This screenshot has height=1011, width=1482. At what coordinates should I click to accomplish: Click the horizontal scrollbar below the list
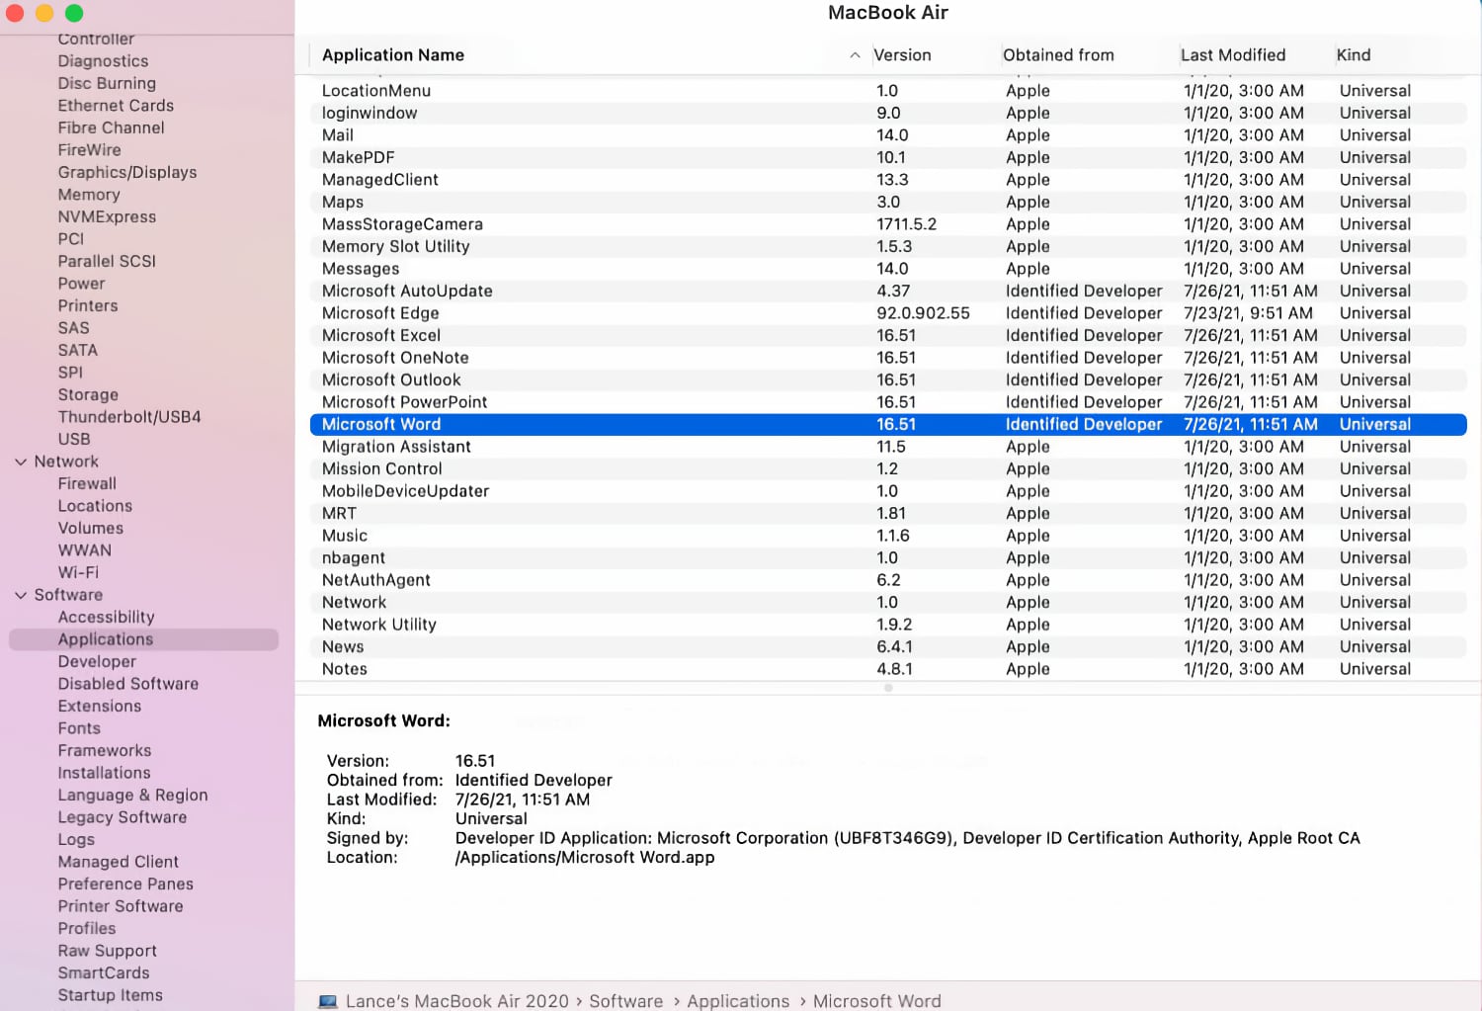click(887, 689)
